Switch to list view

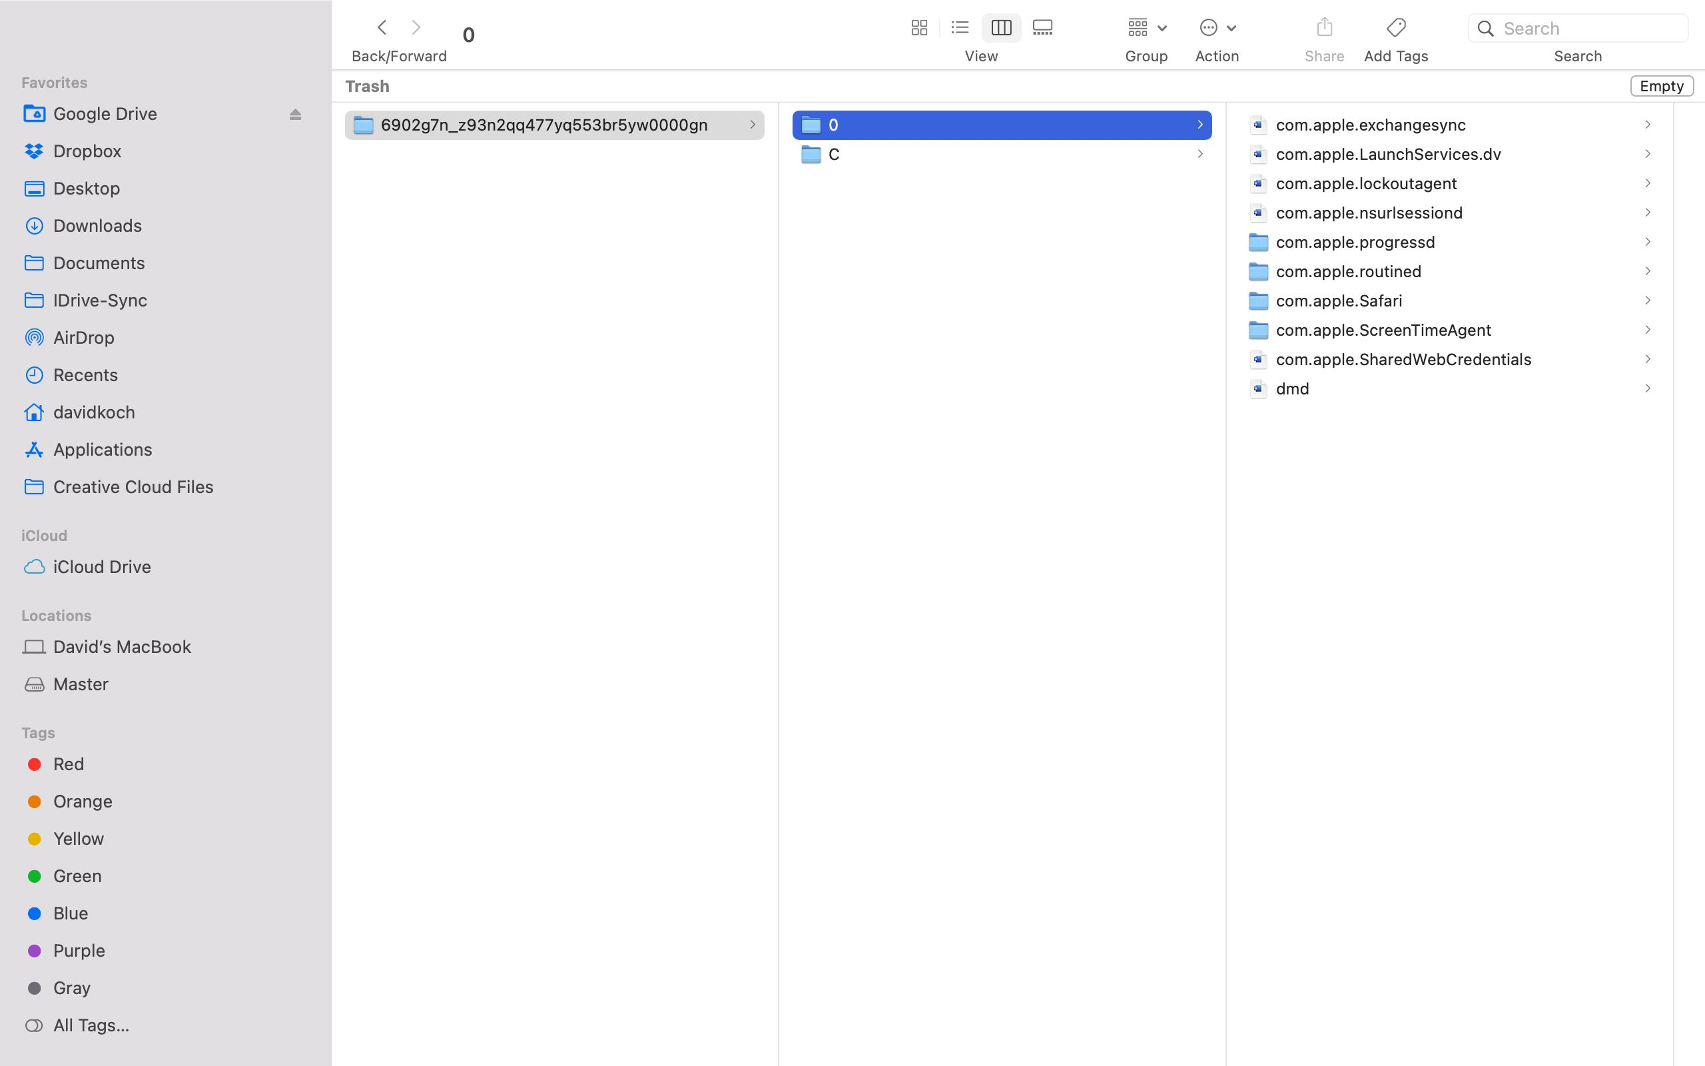pos(960,27)
